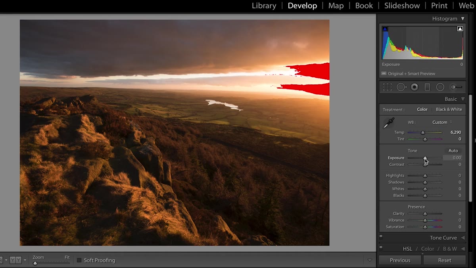Click the Exposure slider handle
The image size is (476, 268).
click(425, 158)
